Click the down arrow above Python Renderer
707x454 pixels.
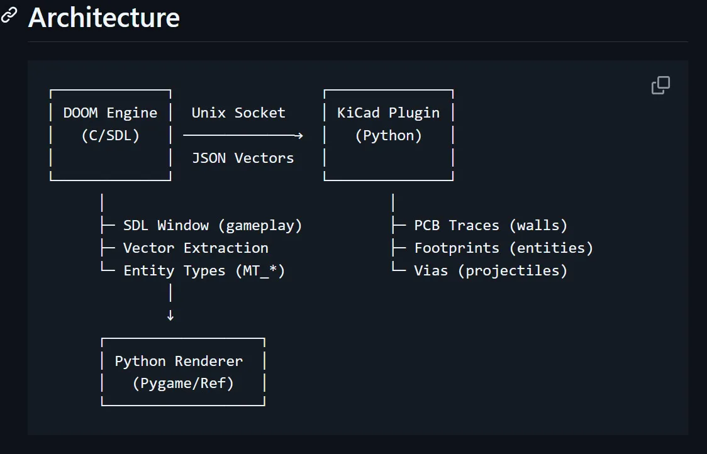pos(170,315)
